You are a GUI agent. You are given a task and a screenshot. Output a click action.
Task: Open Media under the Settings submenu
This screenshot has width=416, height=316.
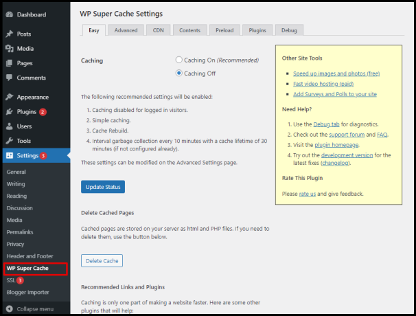pos(14,220)
